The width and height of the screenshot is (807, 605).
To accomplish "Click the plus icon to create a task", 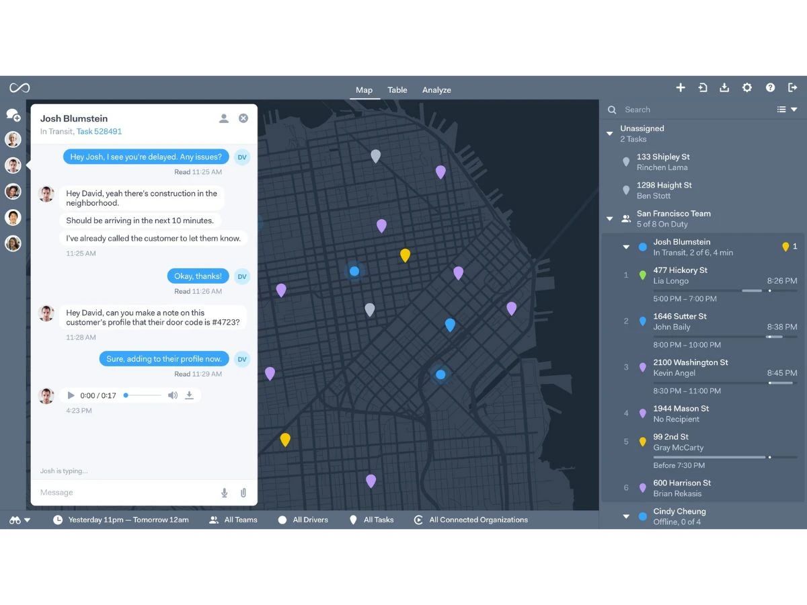I will pos(681,87).
